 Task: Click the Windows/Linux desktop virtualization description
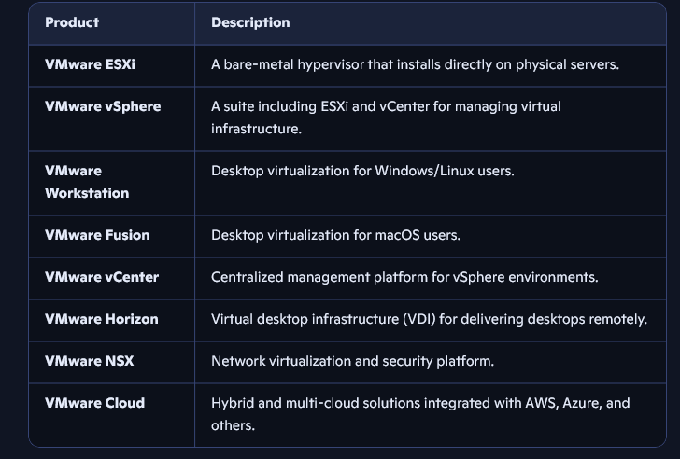click(x=362, y=171)
